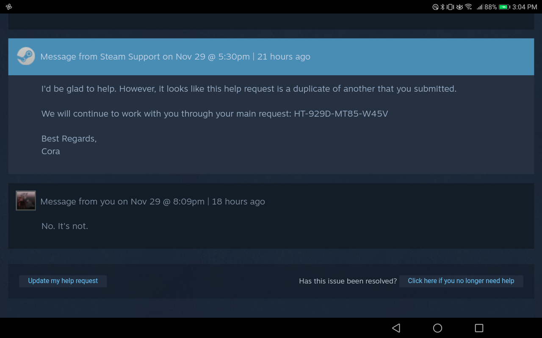Click the vibrate mode status icon
This screenshot has height=338, width=542.
[450, 7]
